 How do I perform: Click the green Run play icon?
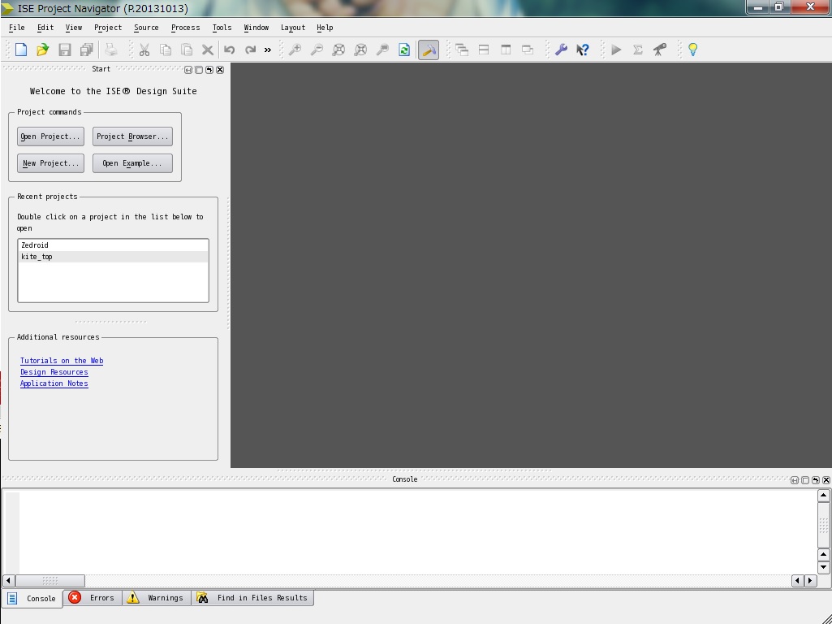point(616,50)
